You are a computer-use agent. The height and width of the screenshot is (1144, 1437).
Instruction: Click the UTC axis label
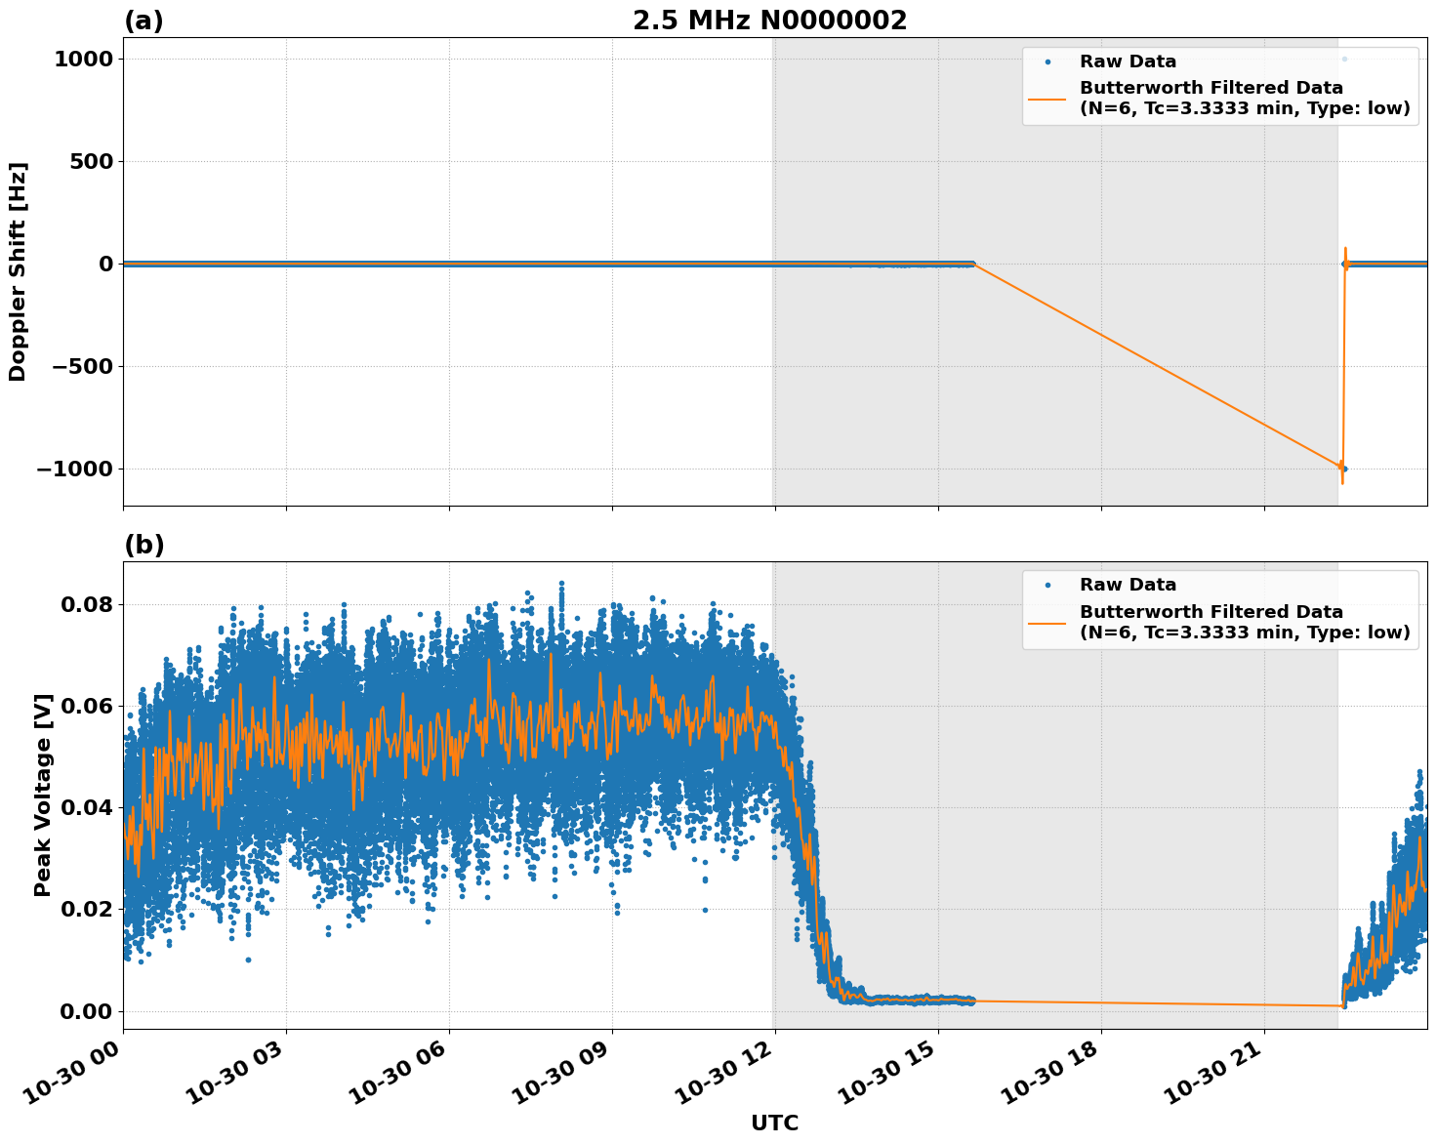[x=774, y=1124]
